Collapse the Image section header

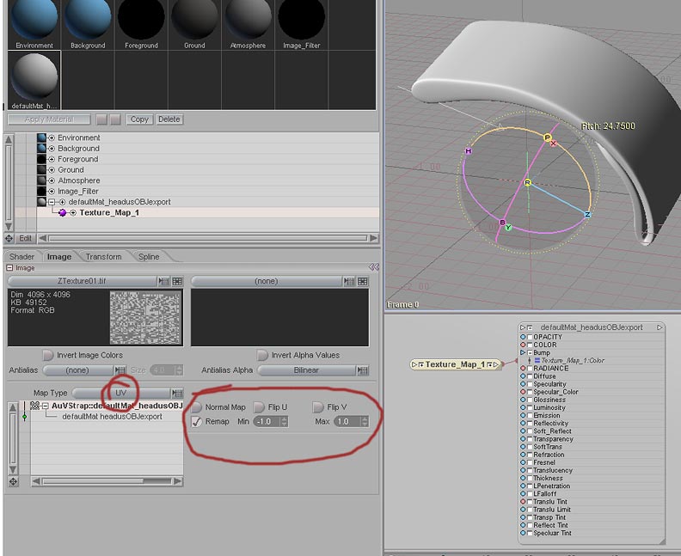9,268
